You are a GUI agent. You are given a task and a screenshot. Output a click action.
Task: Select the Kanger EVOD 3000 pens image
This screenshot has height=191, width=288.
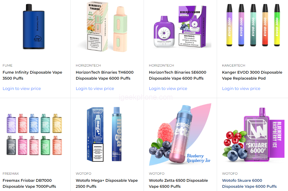pos(253,25)
